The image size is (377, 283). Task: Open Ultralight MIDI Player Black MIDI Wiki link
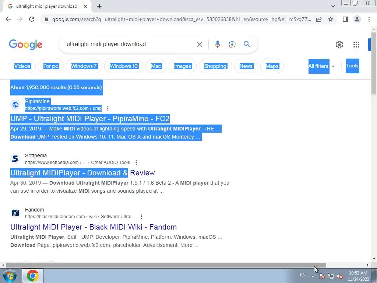coord(94,227)
